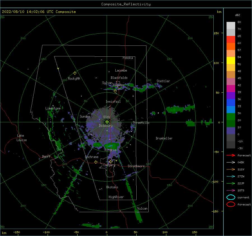Click the white 04DK arrow in legend

tap(231, 162)
